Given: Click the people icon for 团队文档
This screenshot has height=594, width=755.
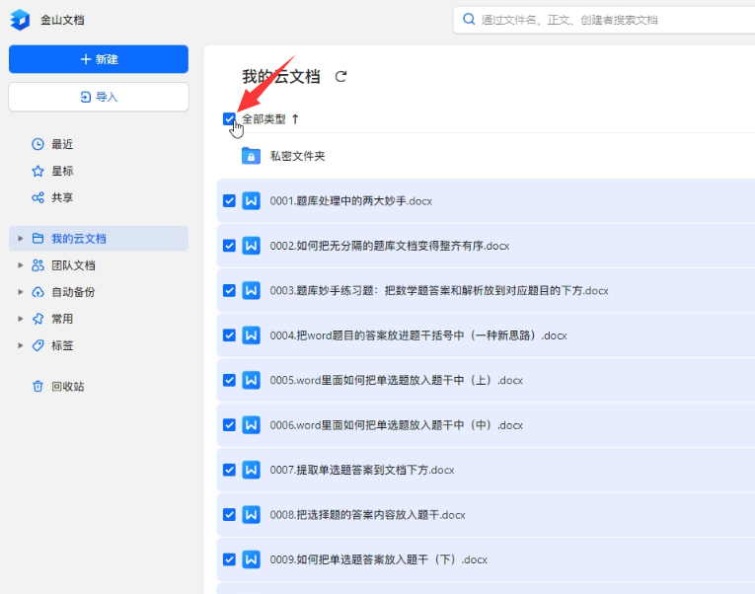Looking at the screenshot, I should point(38,265).
